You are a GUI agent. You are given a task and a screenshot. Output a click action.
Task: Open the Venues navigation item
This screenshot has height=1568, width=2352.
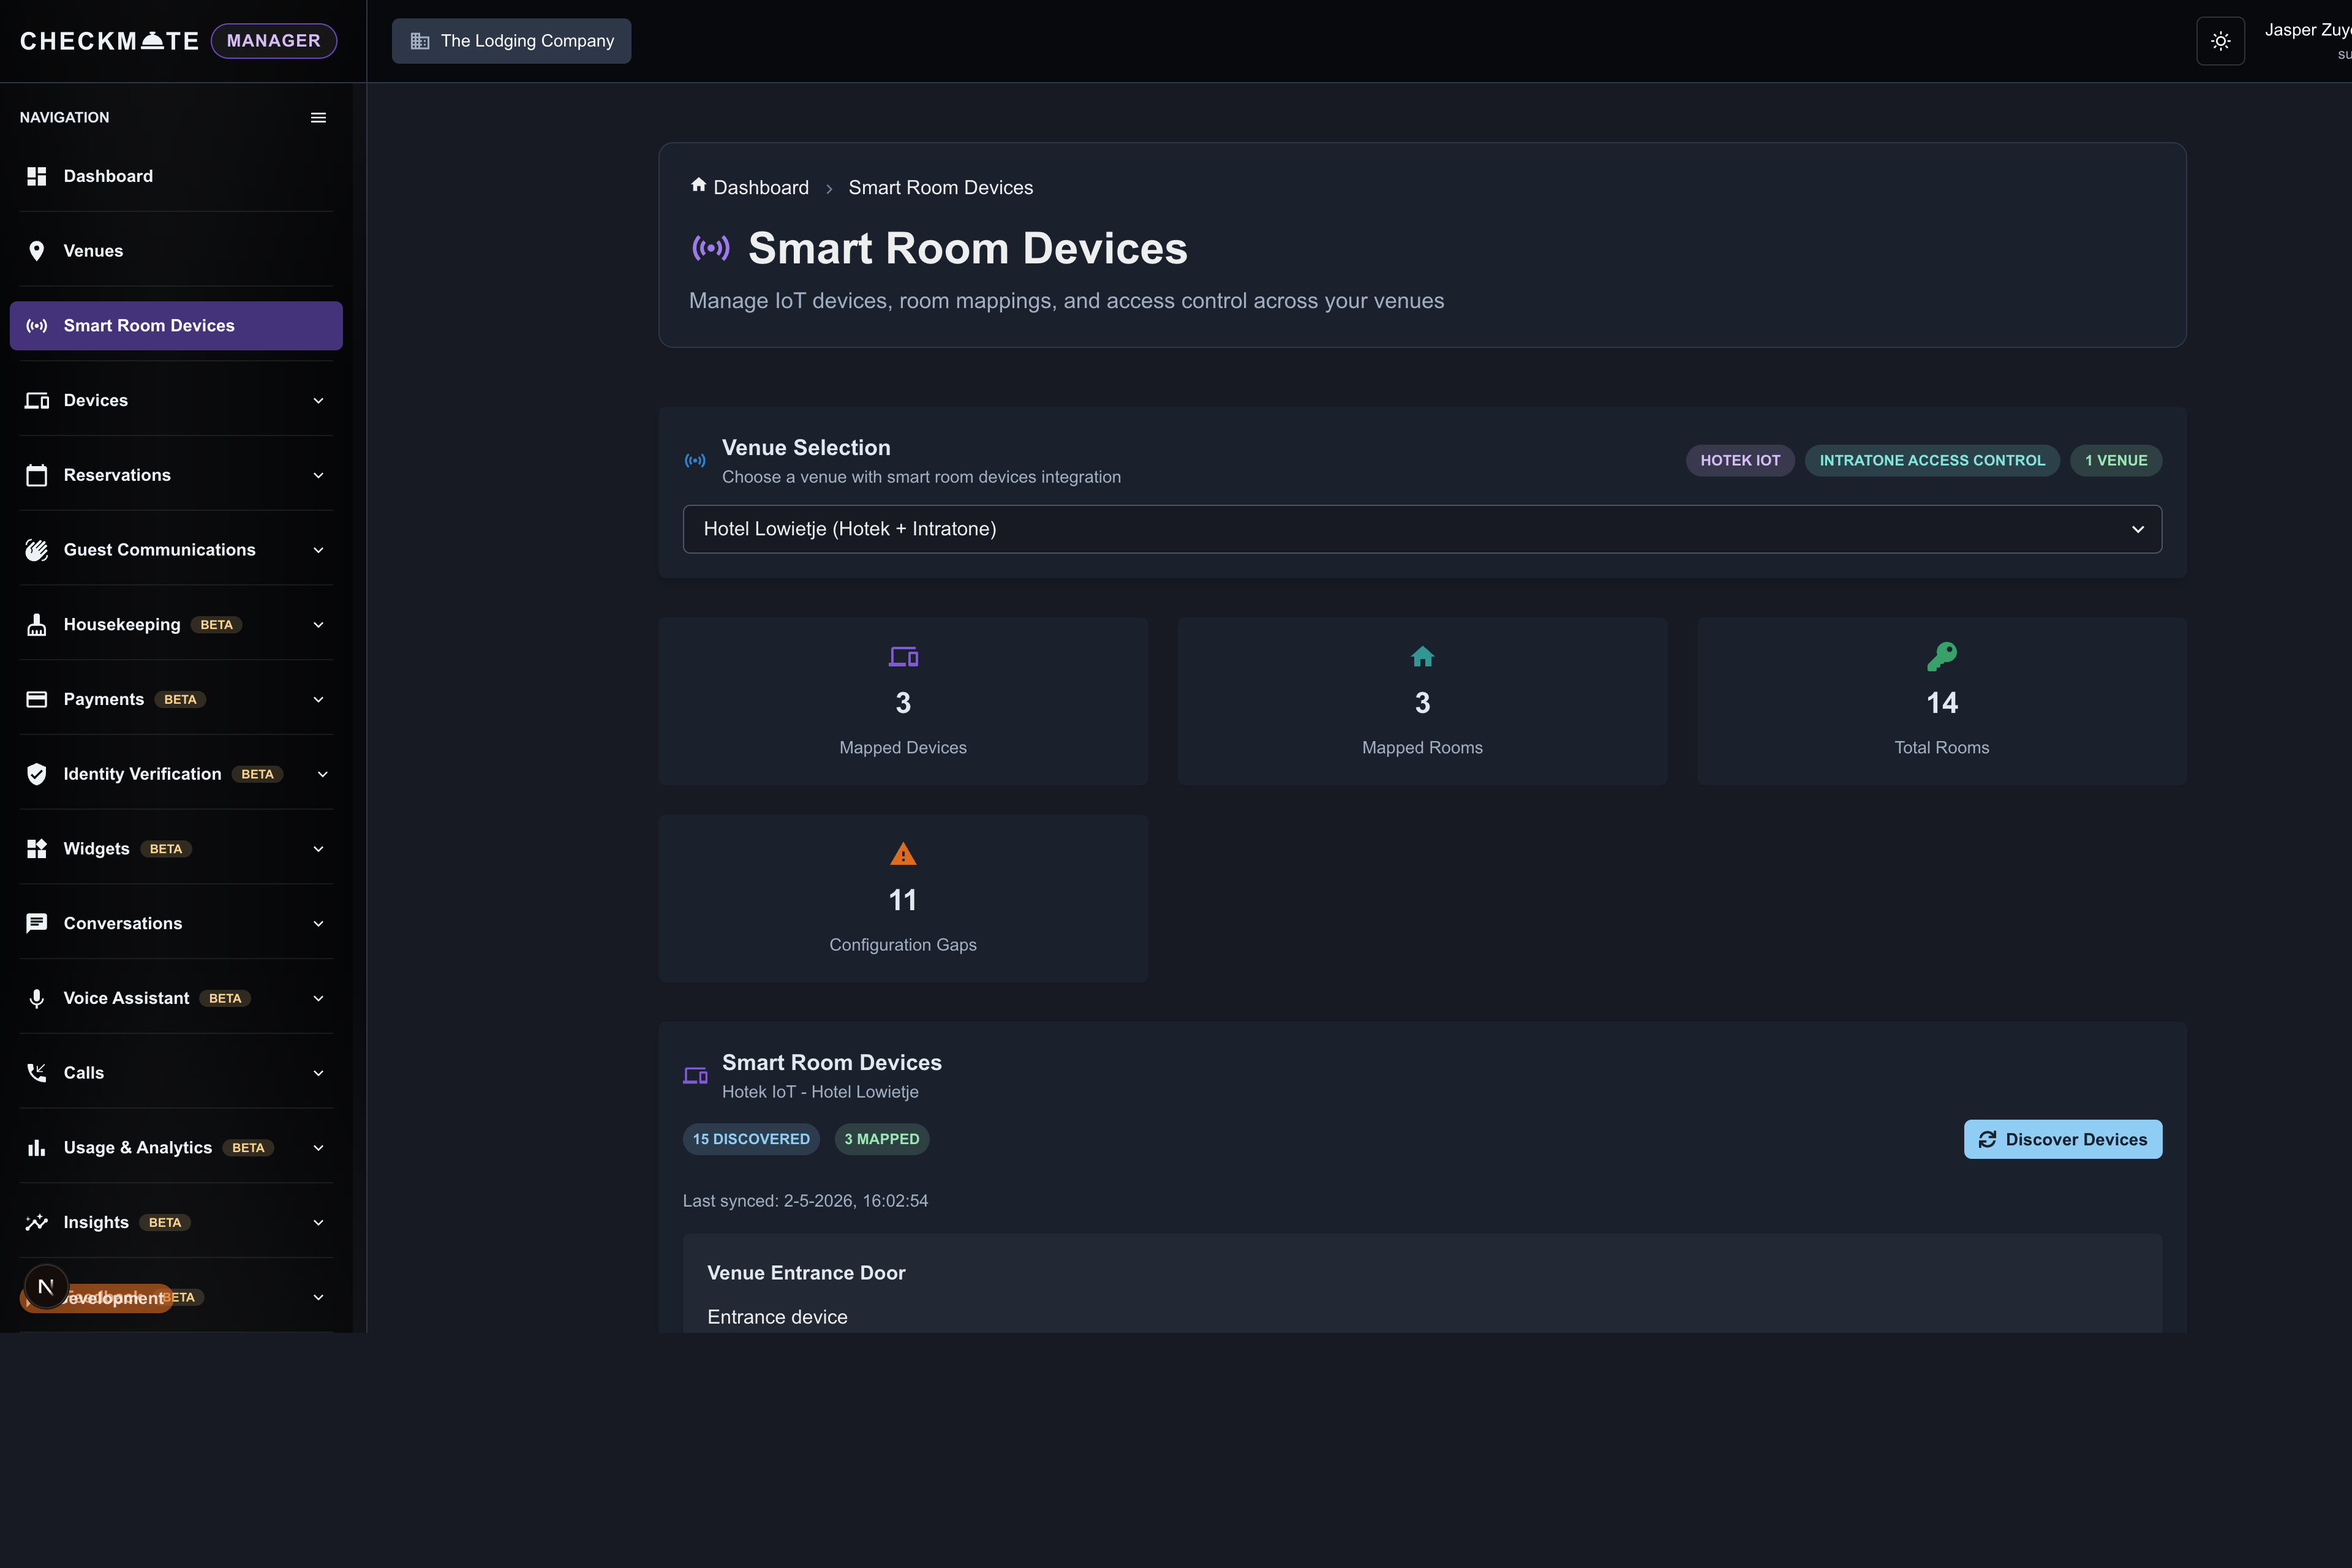176,251
